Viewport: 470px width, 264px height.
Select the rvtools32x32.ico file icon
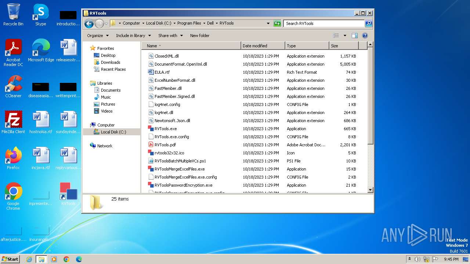(x=151, y=153)
